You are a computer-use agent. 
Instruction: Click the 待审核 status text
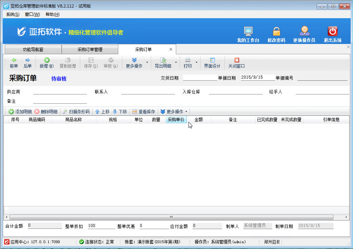pos(59,79)
